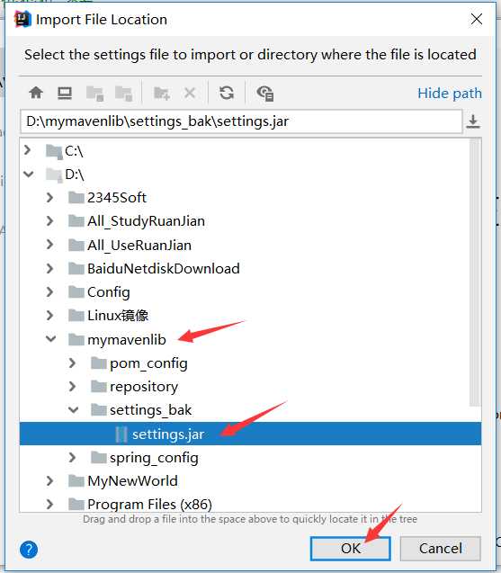
Task: Click the New Folder toolbar icon
Action: click(x=162, y=93)
